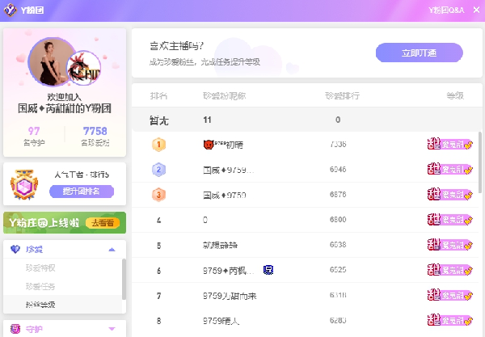Screen dimensions: 485x337
Task: Click the 立即开通 button
Action: click(419, 53)
